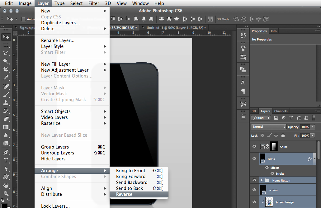The width and height of the screenshot is (321, 208).
Task: Open the Properties panel flyout menu
Action: (318, 31)
